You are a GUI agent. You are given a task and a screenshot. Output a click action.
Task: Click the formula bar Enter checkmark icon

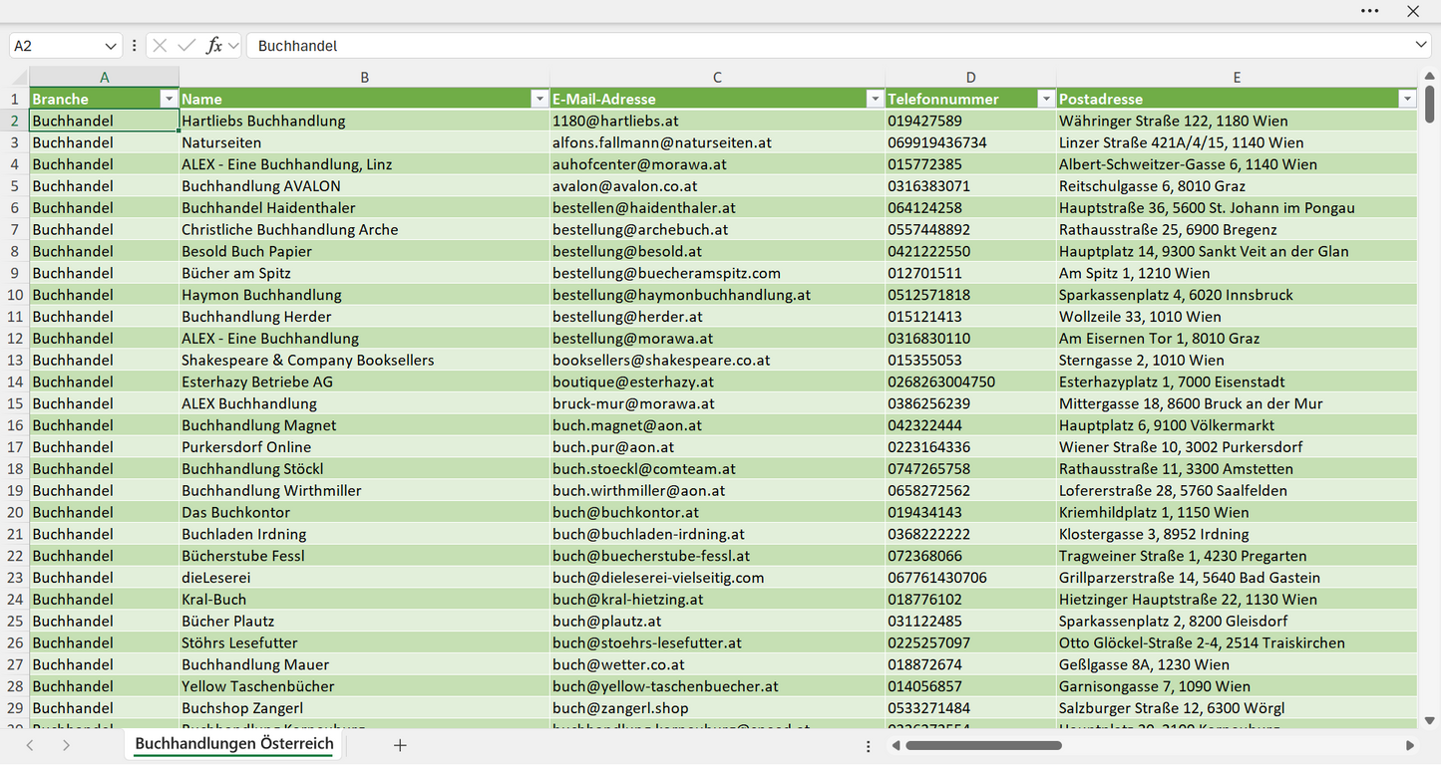click(186, 46)
